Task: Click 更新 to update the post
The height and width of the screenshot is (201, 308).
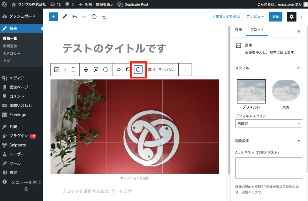Action: pos(275,17)
